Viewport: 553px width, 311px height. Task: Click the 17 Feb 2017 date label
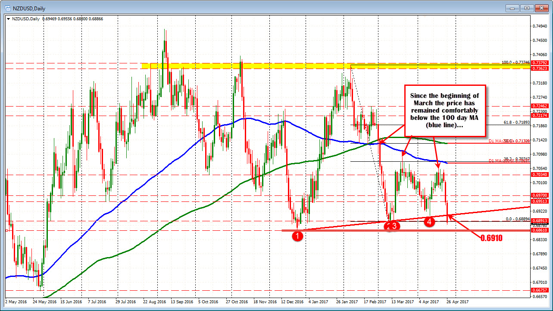[375, 302]
